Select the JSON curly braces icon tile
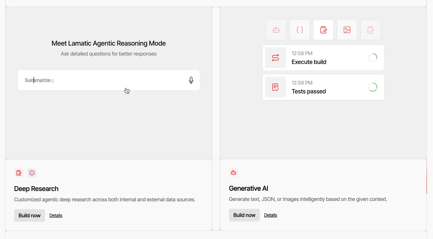Image resolution: width=433 pixels, height=239 pixels. (300, 30)
